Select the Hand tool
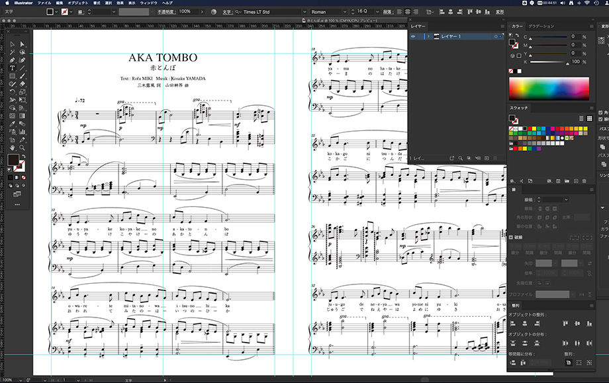 coord(13,148)
